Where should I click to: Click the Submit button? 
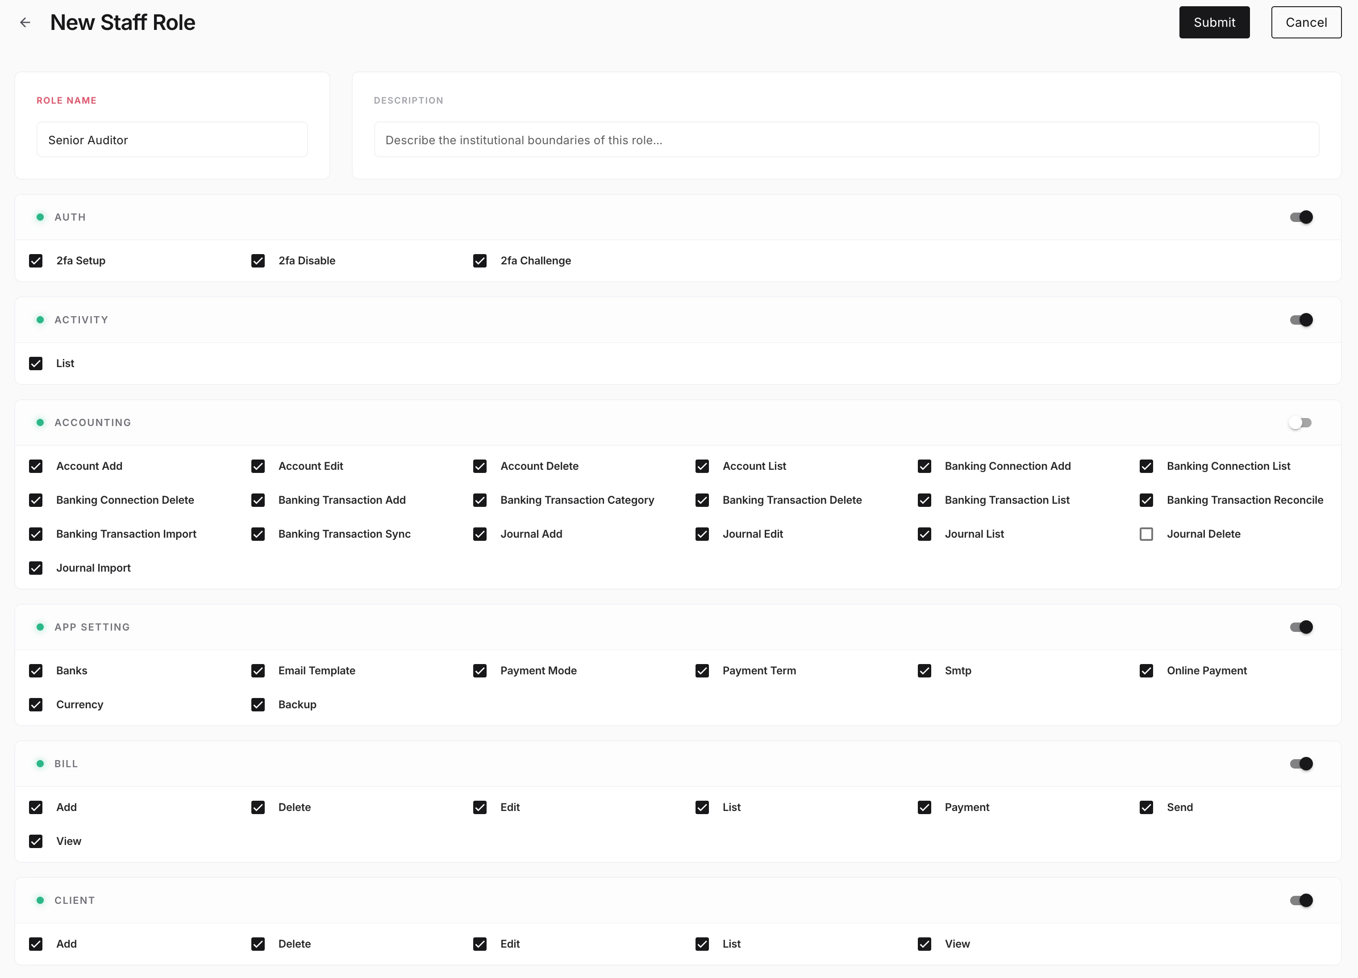(x=1214, y=22)
